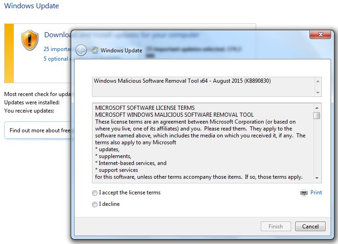338x244 pixels.
Task: Click the down arrow of the license text scrollbar
Action: pos(317,178)
